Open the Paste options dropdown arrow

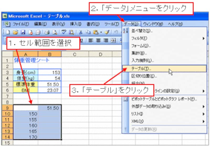101,32
